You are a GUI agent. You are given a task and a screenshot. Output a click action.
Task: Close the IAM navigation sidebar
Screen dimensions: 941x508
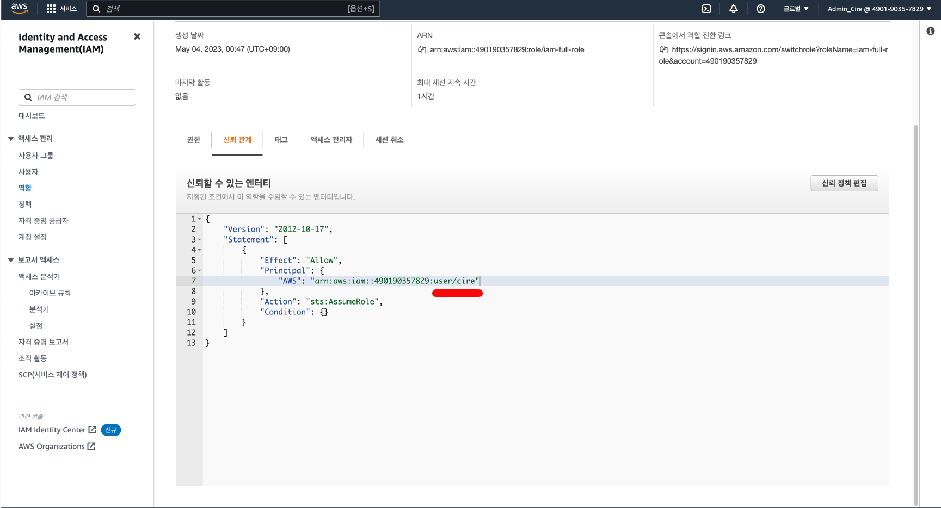point(137,36)
